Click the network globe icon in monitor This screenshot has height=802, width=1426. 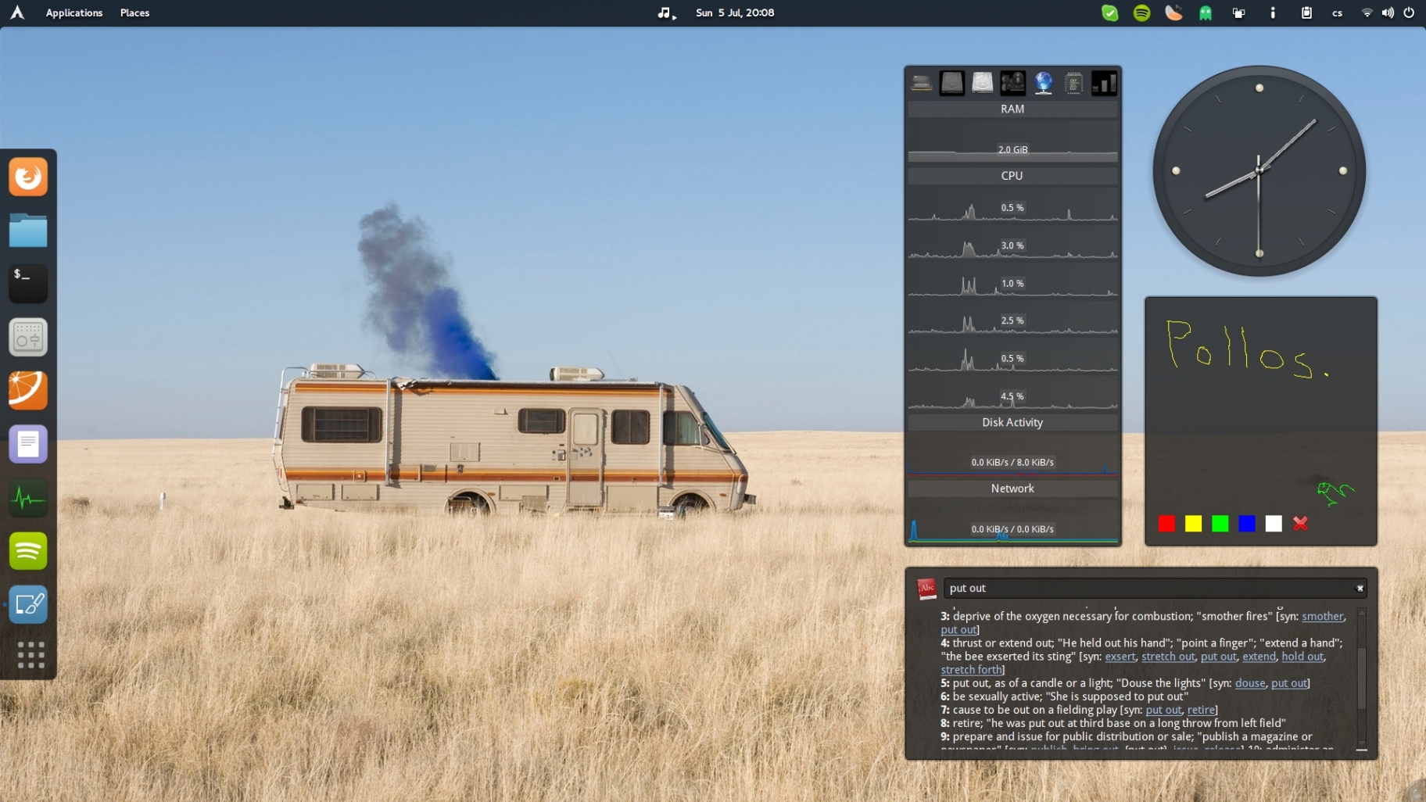coord(1043,83)
